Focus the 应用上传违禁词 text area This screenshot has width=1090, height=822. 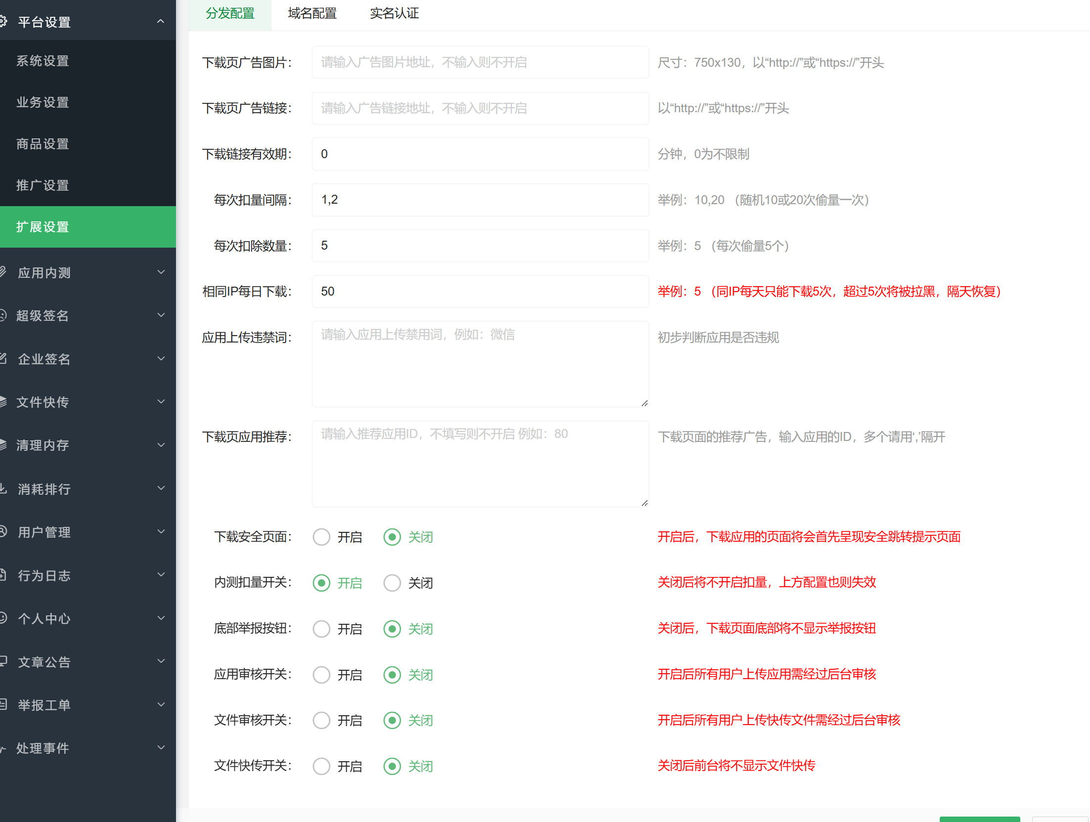coord(480,364)
